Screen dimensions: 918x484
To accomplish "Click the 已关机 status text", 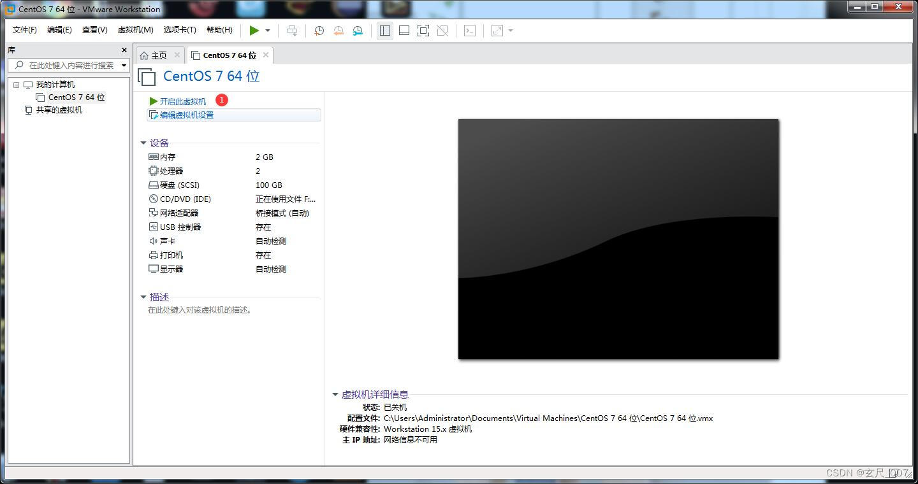I will point(395,408).
